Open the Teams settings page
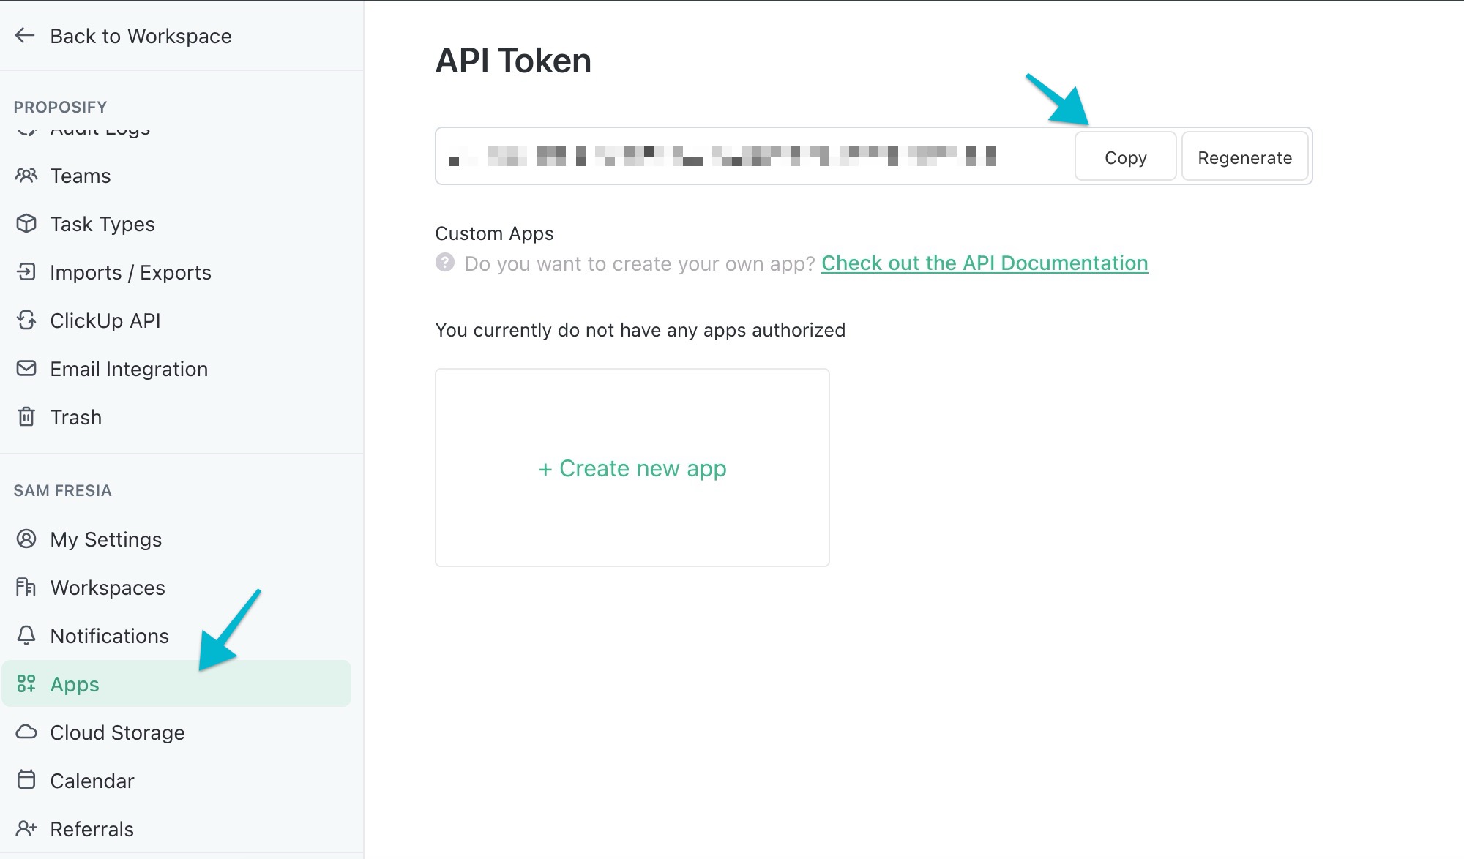1464x859 pixels. pyautogui.click(x=81, y=176)
